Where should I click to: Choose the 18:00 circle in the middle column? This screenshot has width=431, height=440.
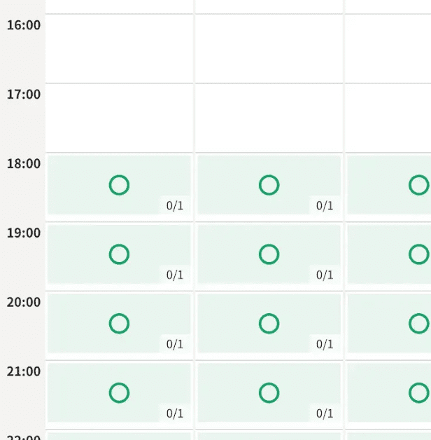269,185
